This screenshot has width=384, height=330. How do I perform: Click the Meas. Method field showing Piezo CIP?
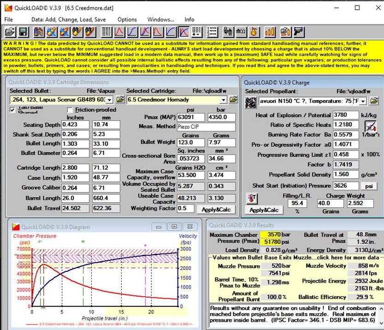[206, 127]
